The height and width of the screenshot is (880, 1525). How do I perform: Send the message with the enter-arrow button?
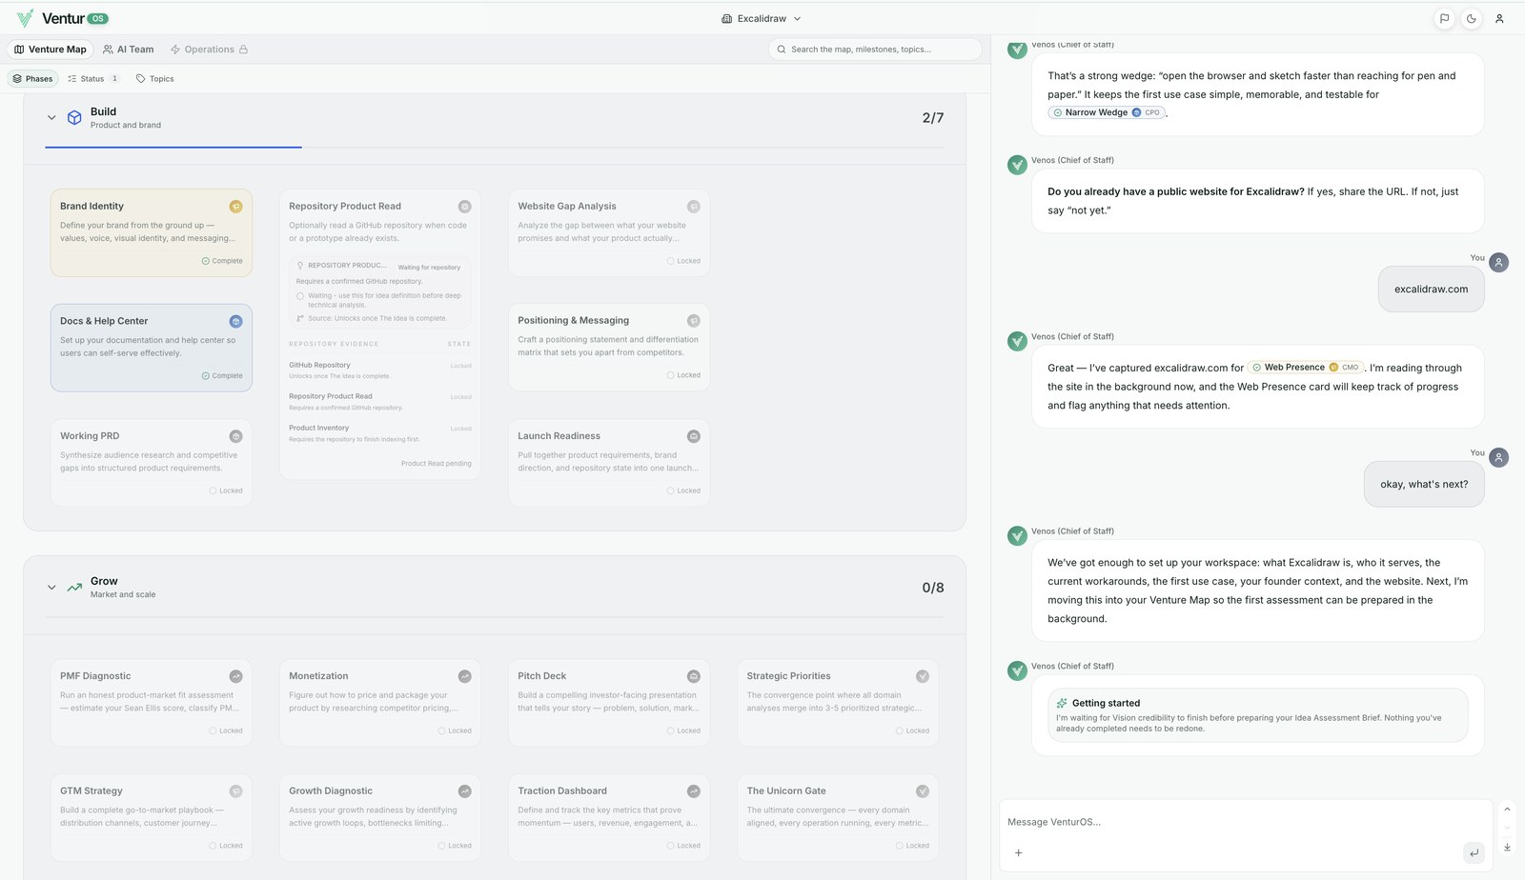pyautogui.click(x=1474, y=852)
